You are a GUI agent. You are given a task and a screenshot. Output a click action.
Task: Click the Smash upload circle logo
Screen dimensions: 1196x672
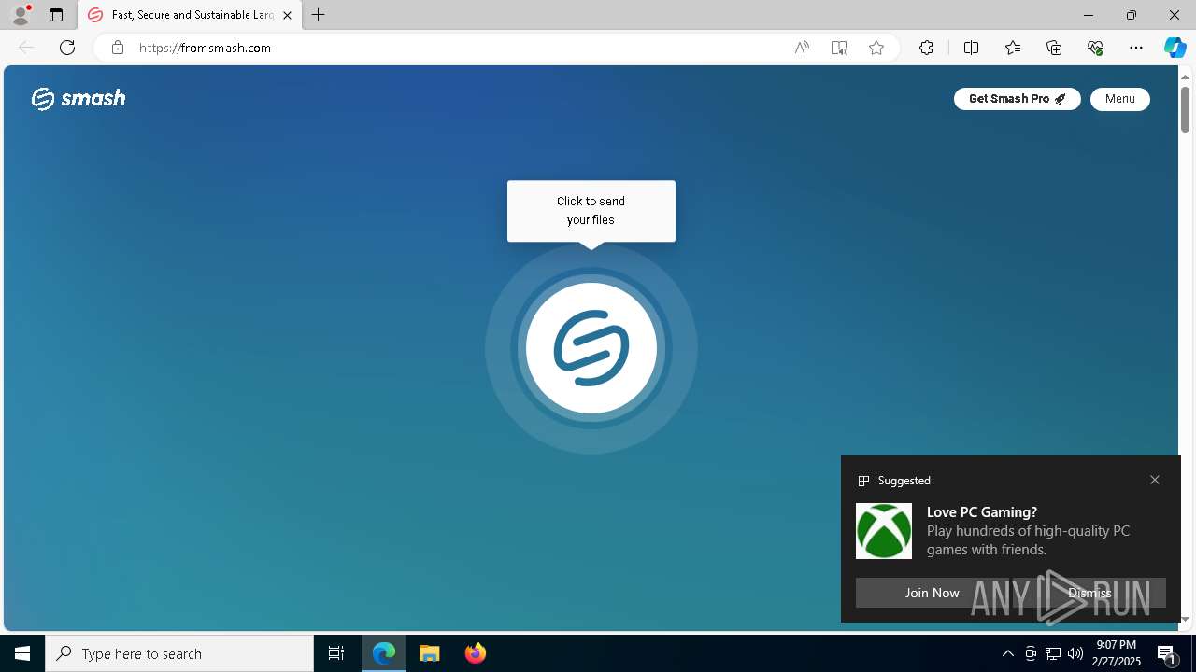[x=591, y=348]
